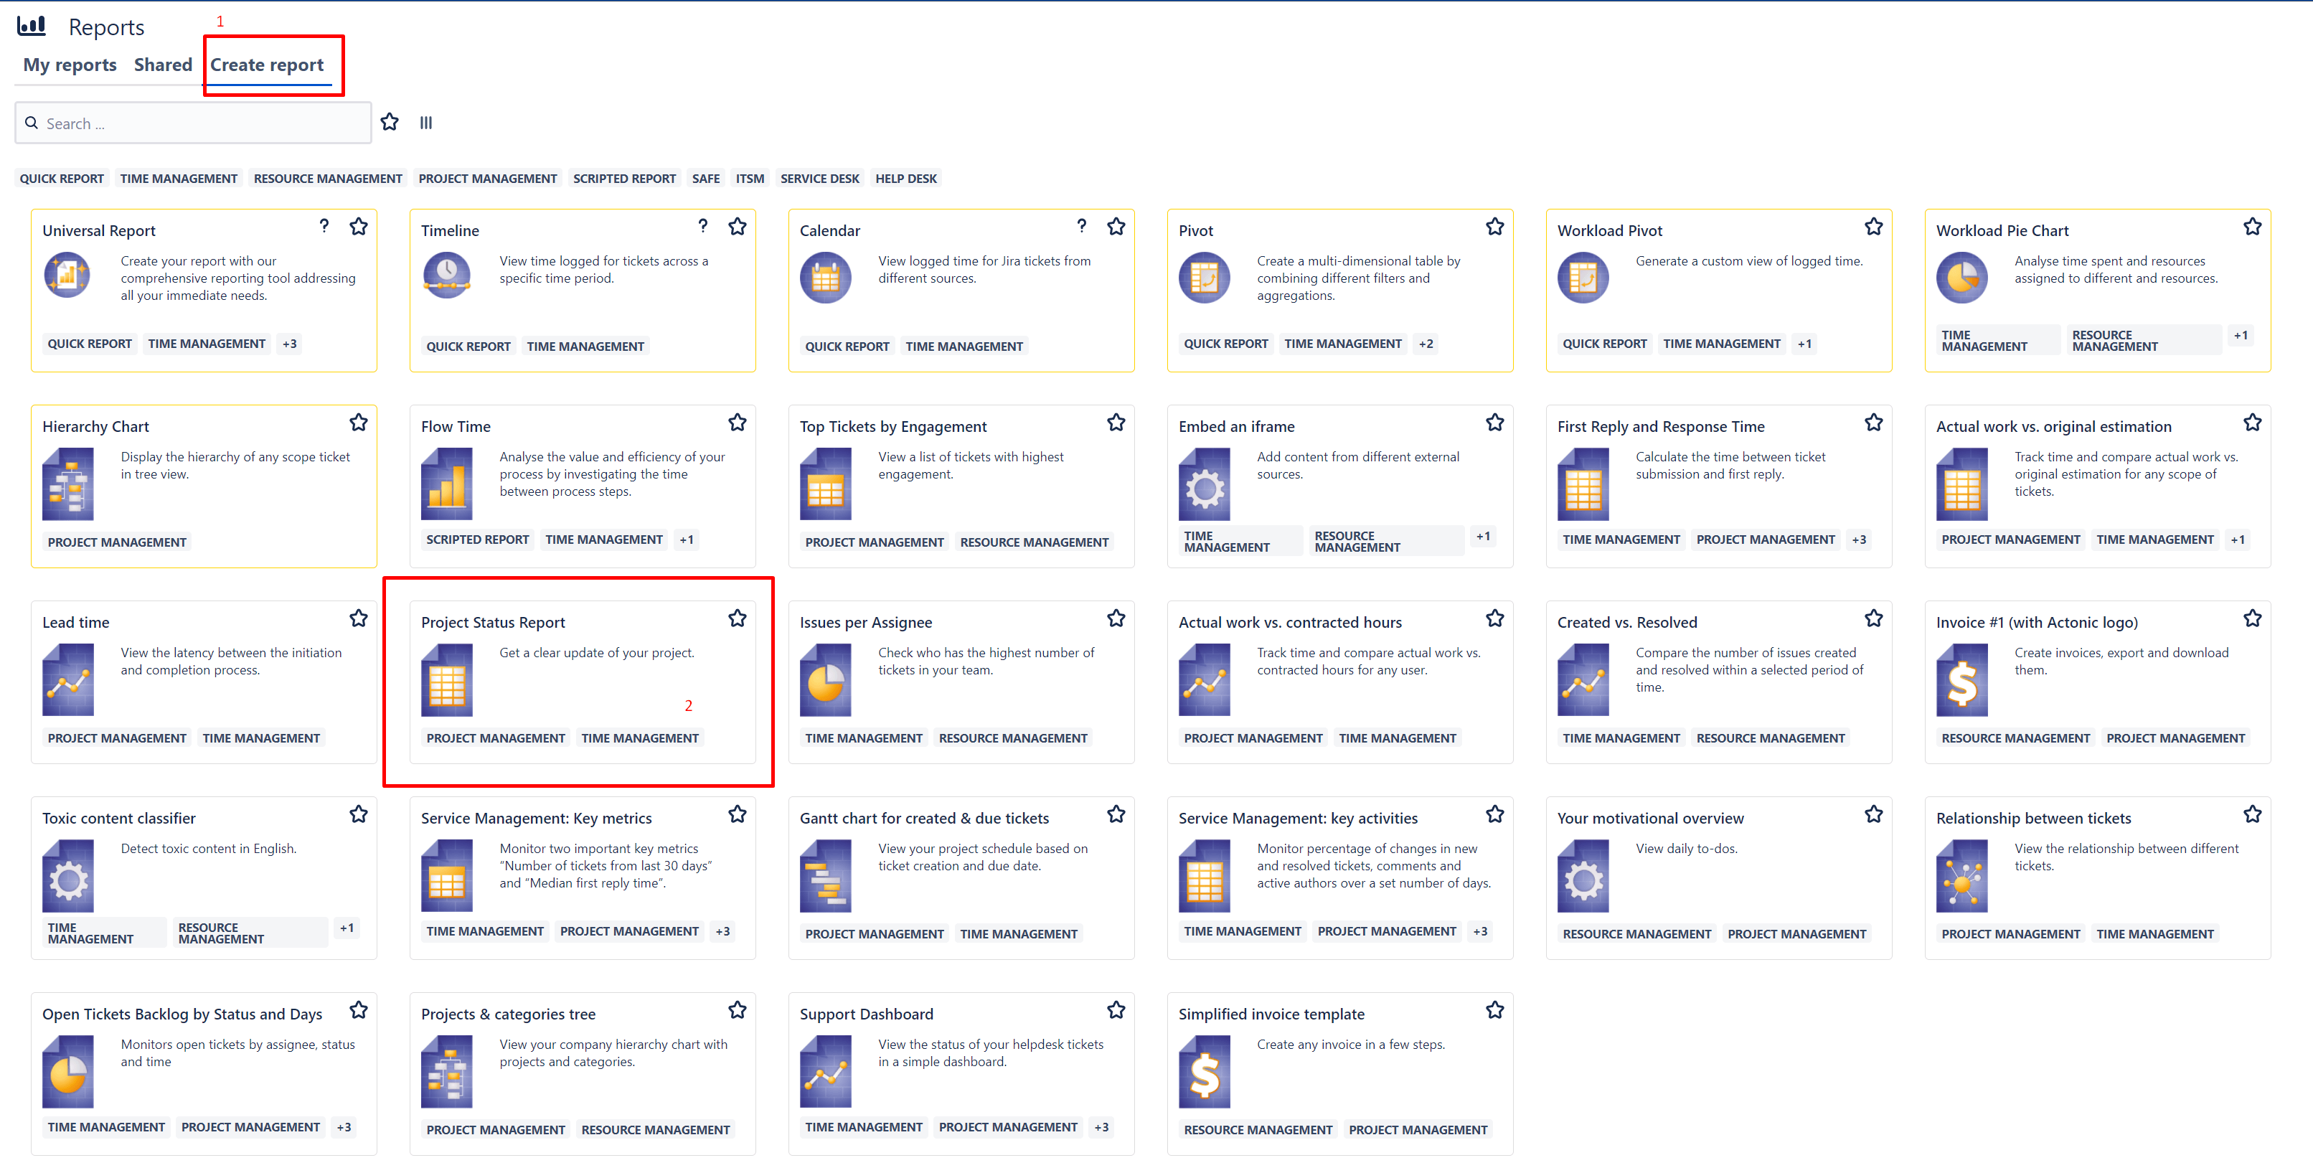Screen dimensions: 2313x1168
Task: Click the Universal Report icon
Action: point(67,275)
